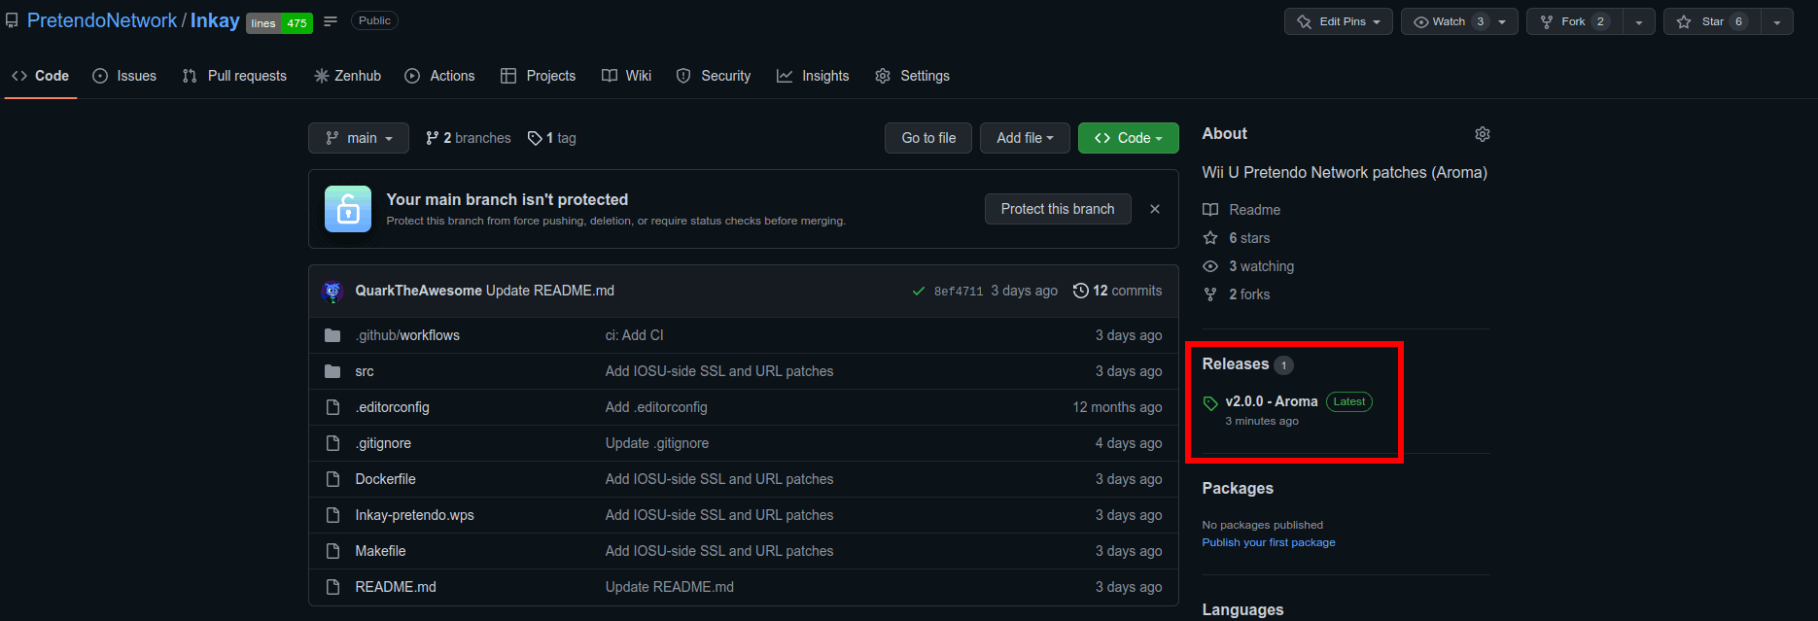Open QuarkTheAwesome author link
The image size is (1818, 621).
(x=418, y=291)
